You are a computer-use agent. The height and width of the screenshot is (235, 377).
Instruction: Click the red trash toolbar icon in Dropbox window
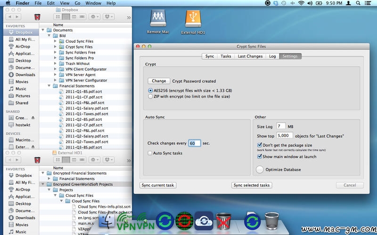click(x=37, y=17)
